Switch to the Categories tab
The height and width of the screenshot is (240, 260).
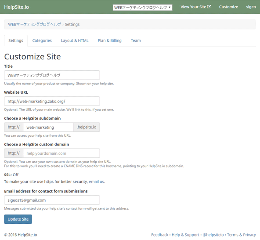click(x=42, y=40)
